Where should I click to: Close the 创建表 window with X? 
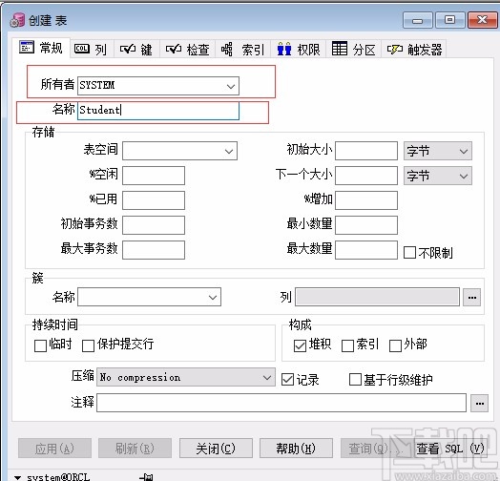(483, 20)
